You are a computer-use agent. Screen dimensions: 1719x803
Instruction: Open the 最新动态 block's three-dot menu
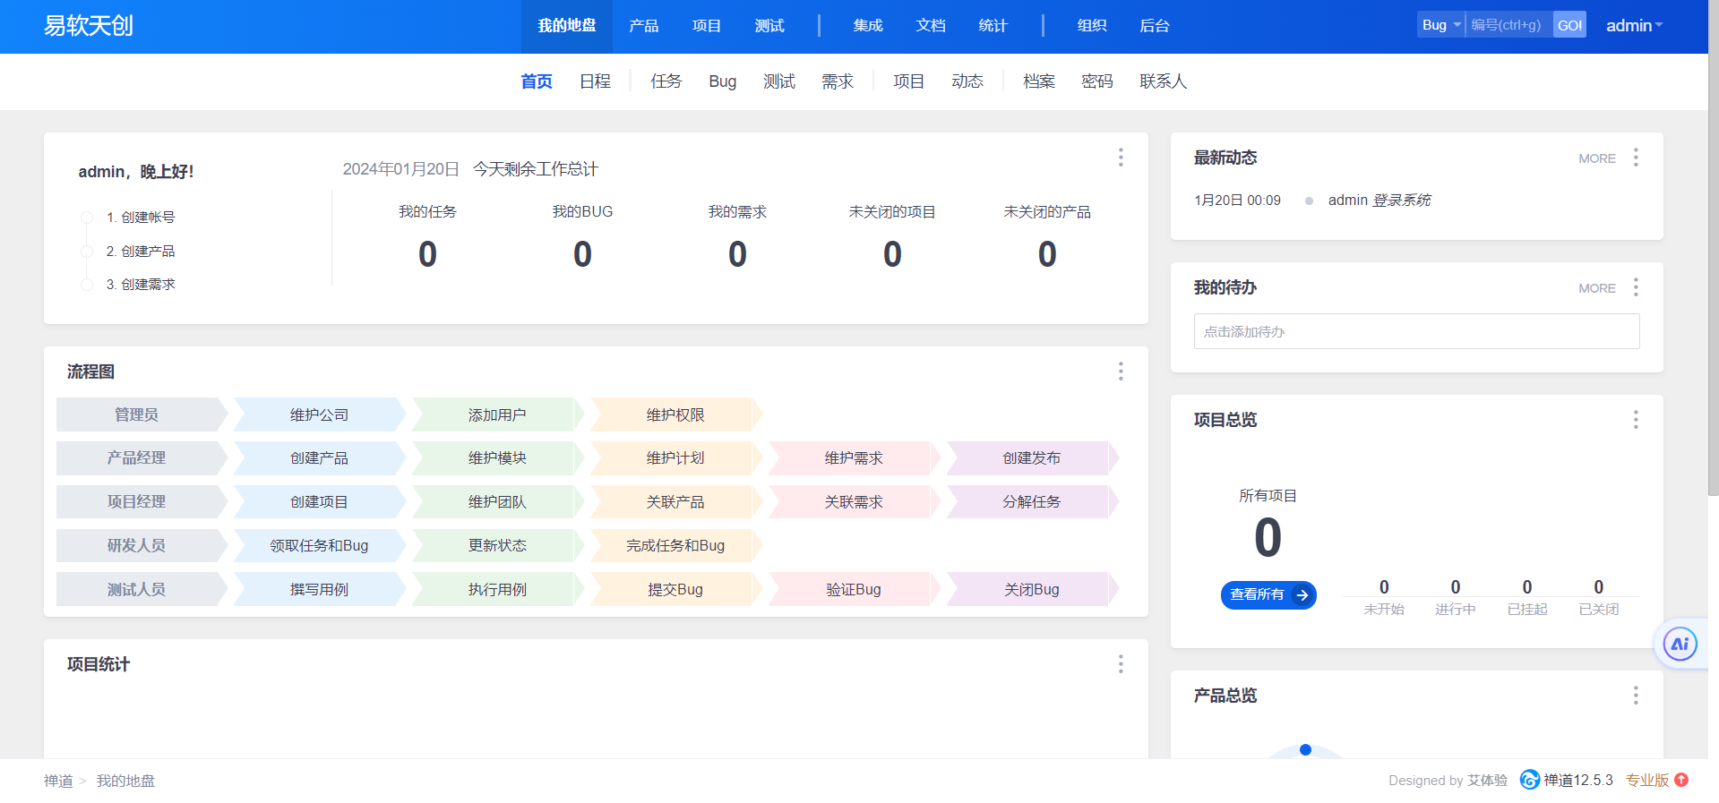(x=1636, y=158)
